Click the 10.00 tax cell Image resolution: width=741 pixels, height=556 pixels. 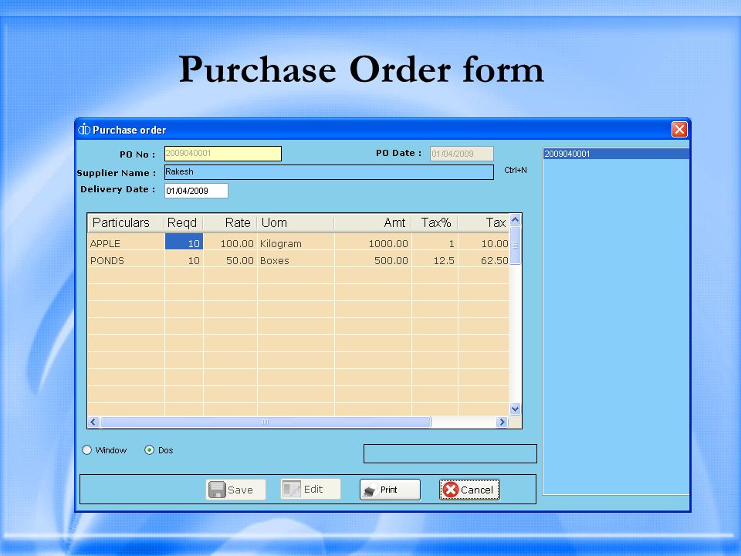(483, 243)
